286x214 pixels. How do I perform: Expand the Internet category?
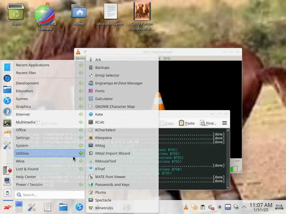pyautogui.click(x=50, y=115)
